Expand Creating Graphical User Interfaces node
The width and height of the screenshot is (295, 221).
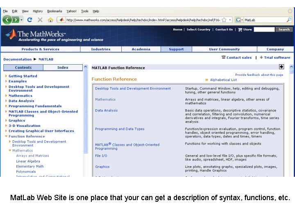pos(6,131)
